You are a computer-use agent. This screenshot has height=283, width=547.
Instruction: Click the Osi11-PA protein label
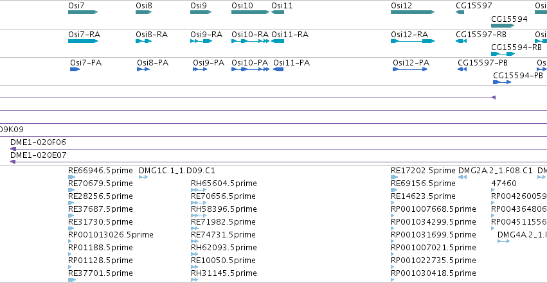292,63
